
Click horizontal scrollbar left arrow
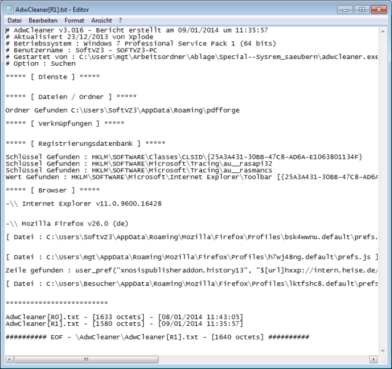point(9,360)
